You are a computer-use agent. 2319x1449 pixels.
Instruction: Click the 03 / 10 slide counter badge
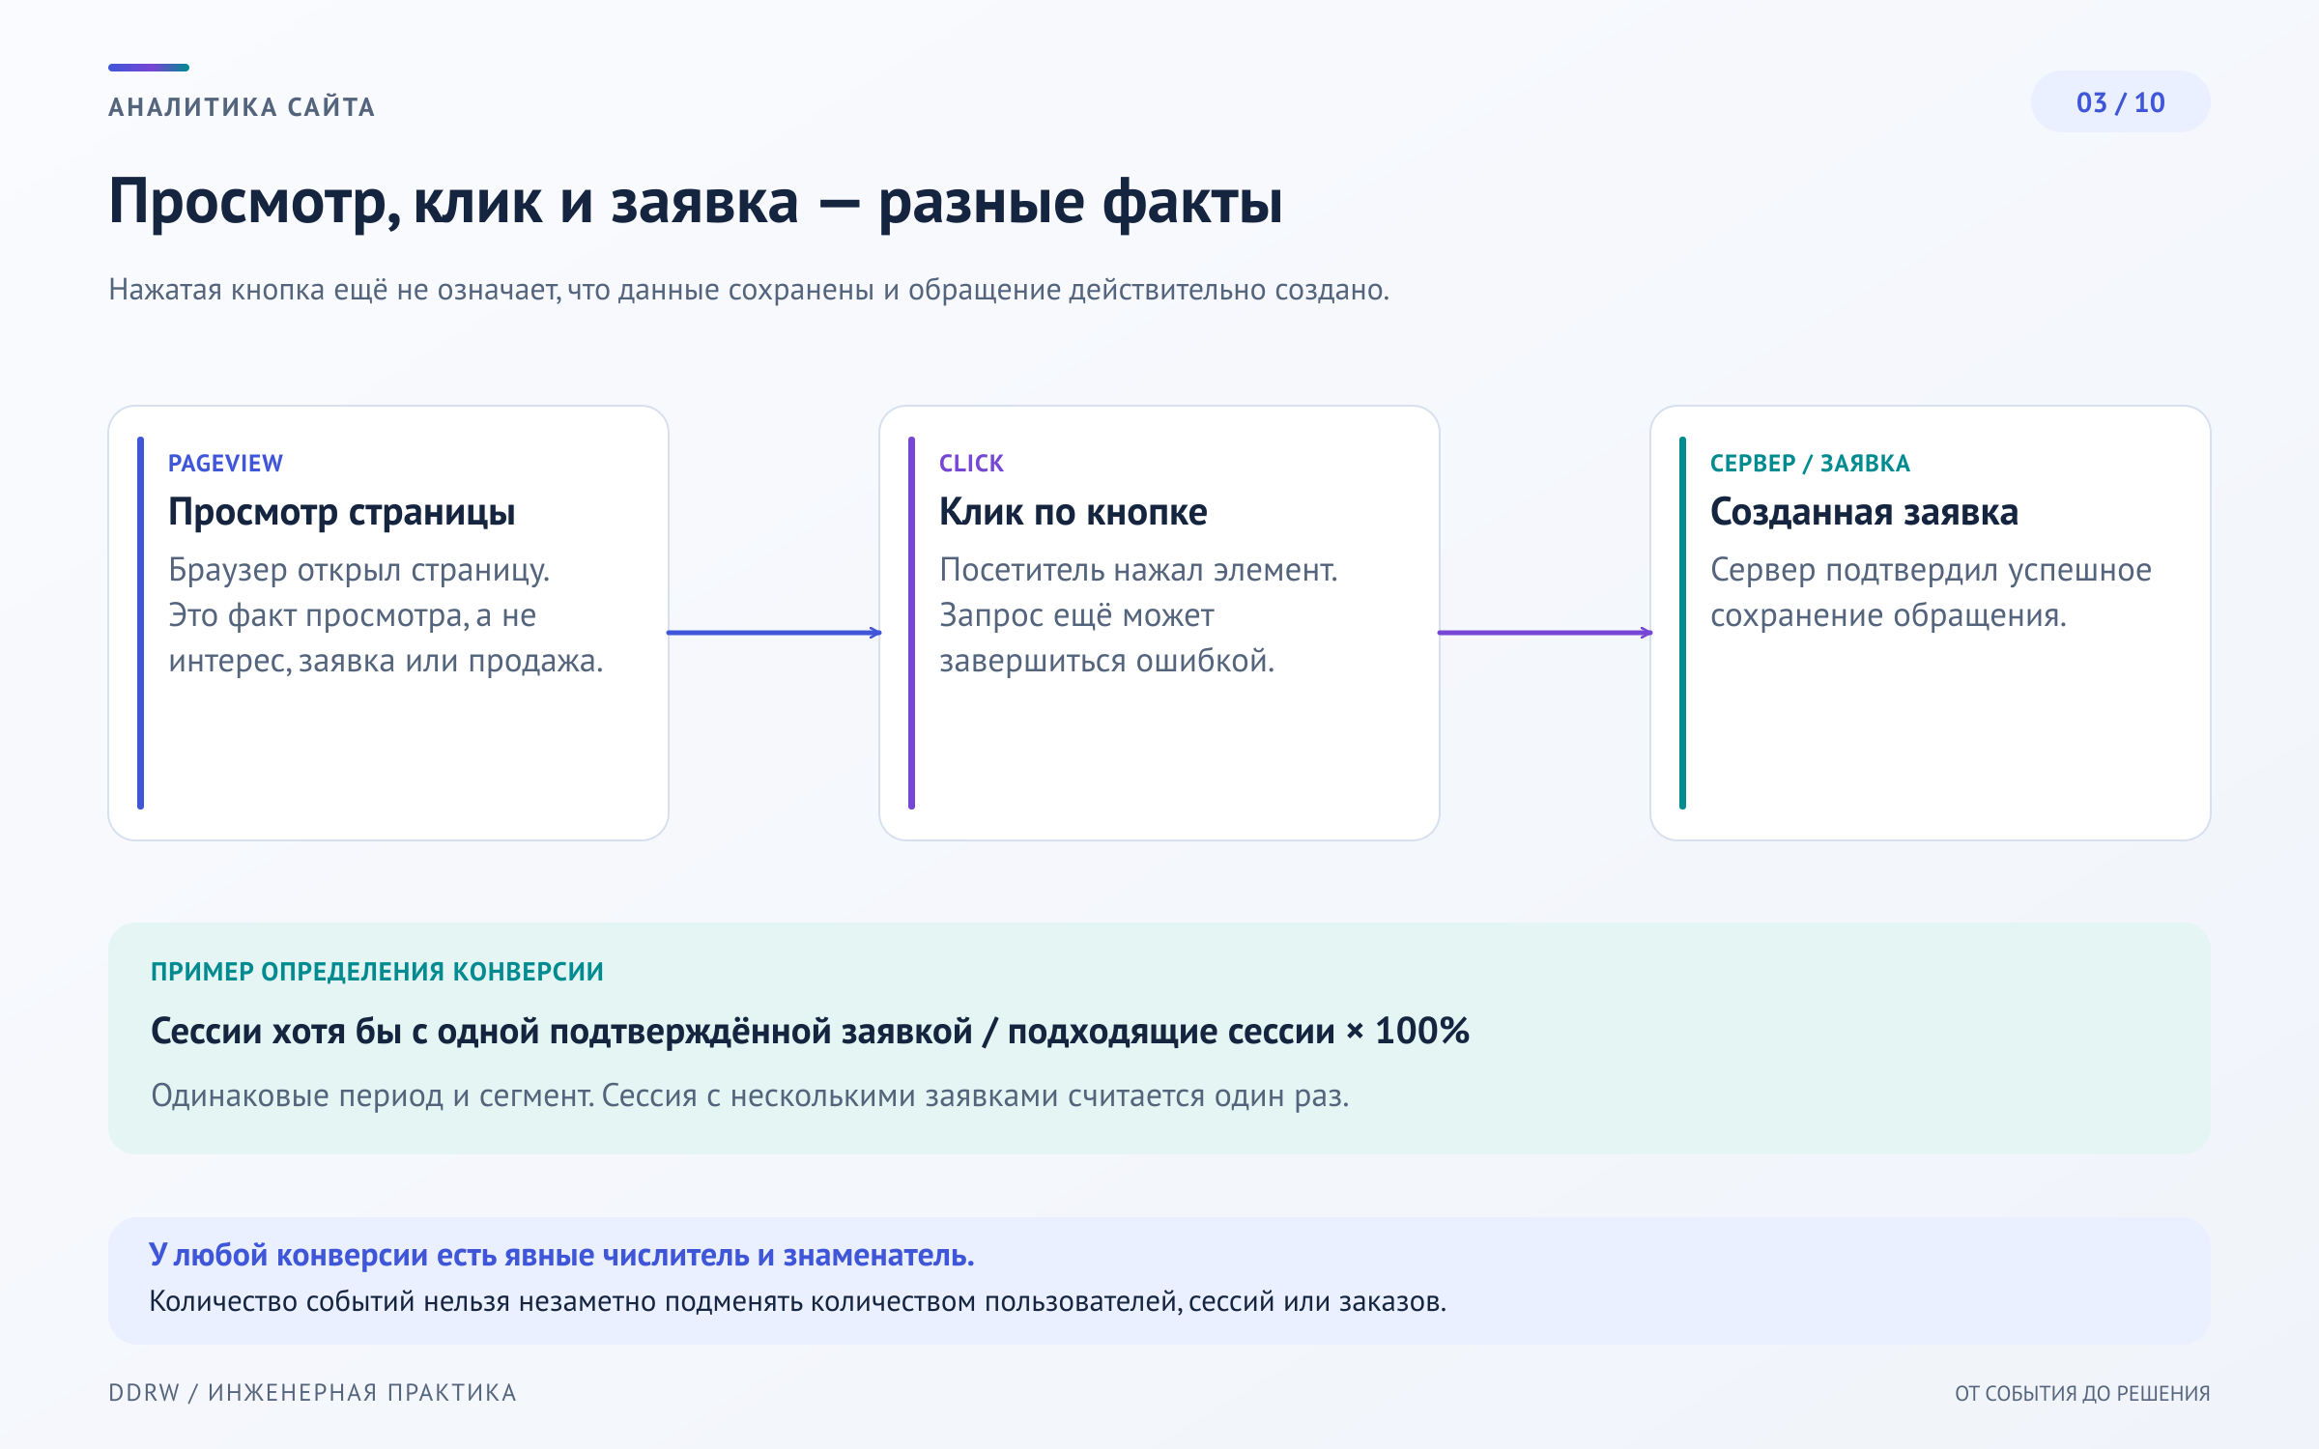pyautogui.click(x=2120, y=102)
